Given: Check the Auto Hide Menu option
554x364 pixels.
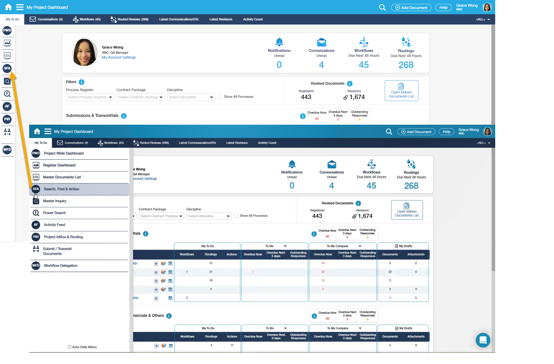Looking at the screenshot, I should tap(69, 347).
